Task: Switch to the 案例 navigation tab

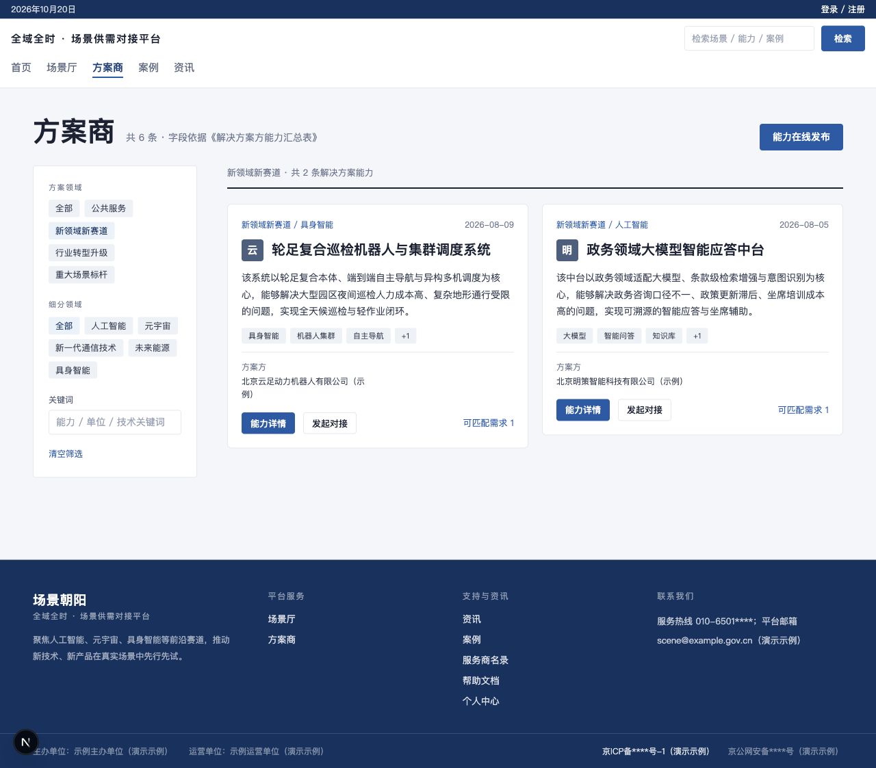Action: 149,68
